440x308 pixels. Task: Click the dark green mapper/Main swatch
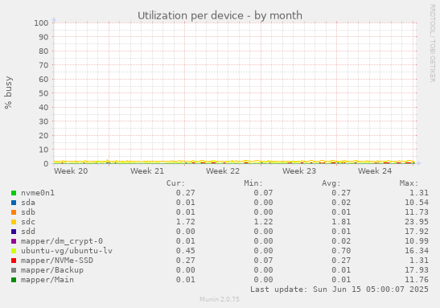14,280
